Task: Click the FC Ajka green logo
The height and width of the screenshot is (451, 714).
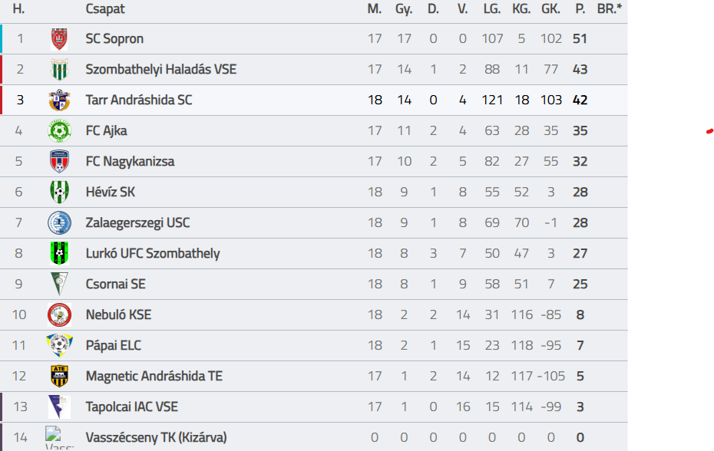Action: tap(59, 130)
